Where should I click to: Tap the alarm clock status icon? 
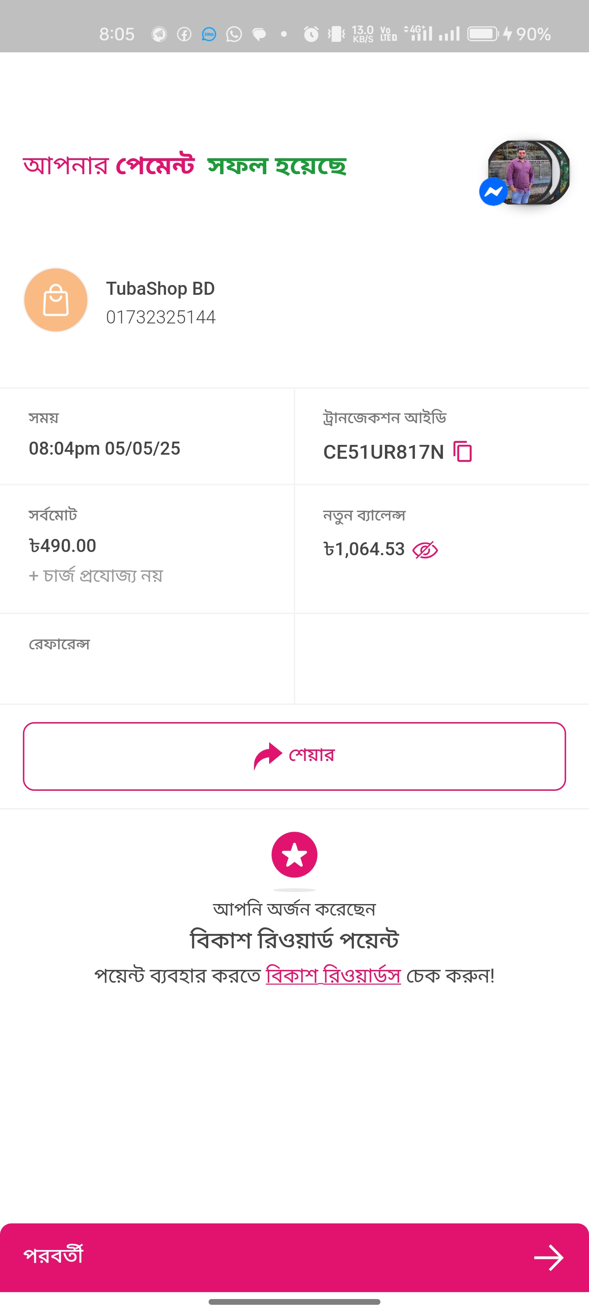tap(310, 34)
